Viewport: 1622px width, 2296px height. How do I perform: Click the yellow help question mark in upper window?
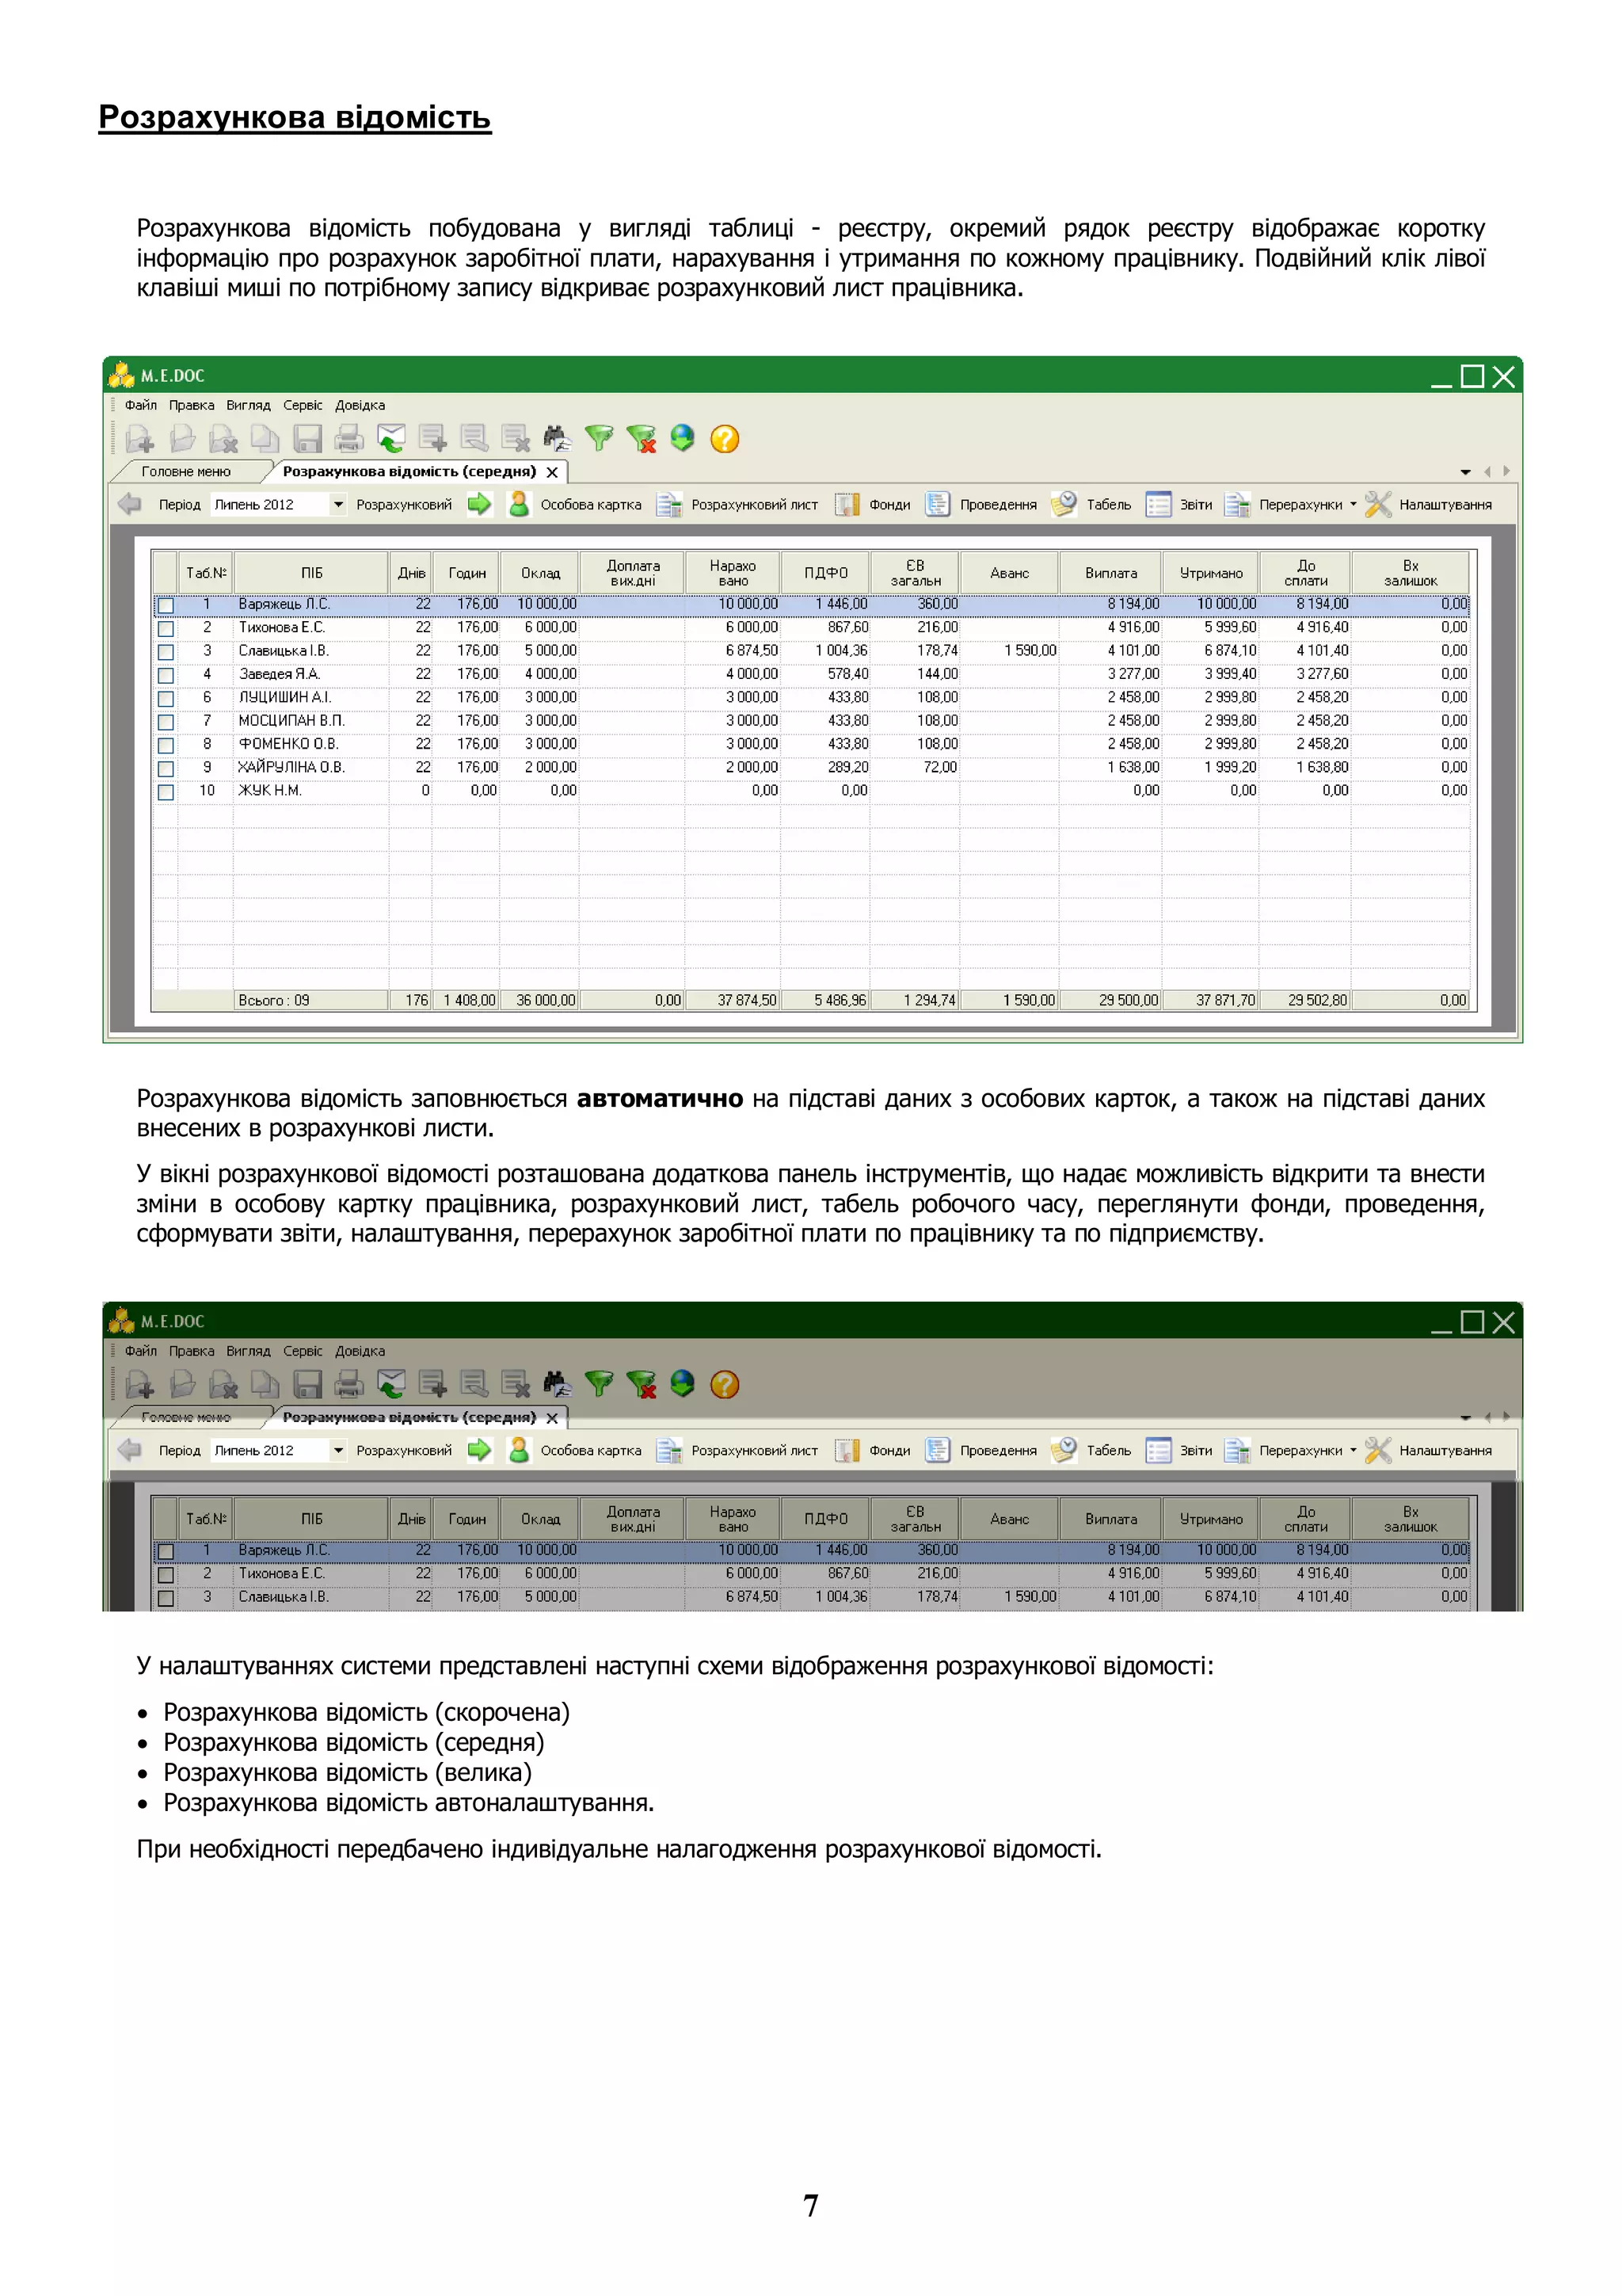click(725, 438)
